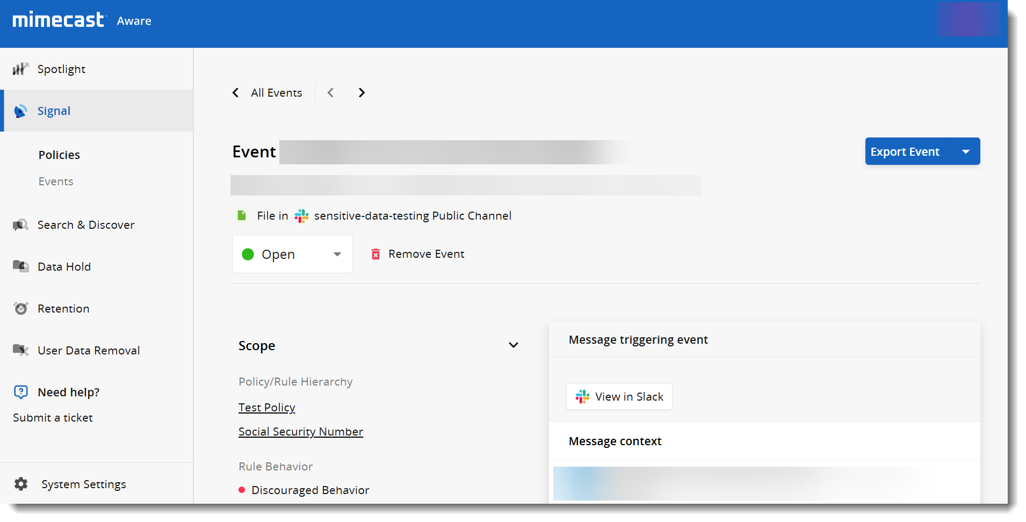Click the System Settings gear icon

coord(21,484)
